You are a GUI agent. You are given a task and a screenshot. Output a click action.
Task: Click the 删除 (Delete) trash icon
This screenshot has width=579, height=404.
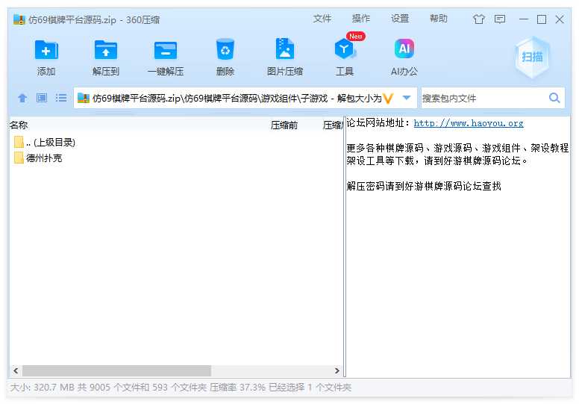[225, 49]
